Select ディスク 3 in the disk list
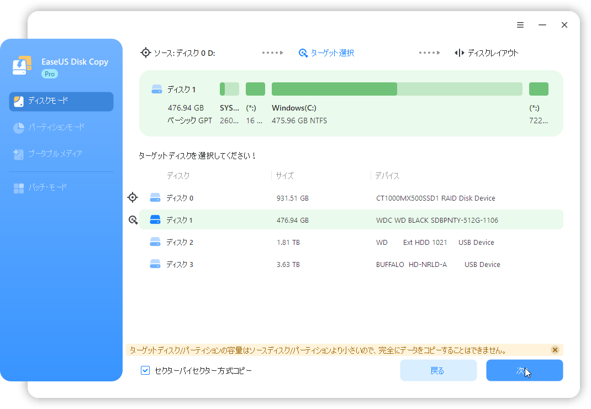The height and width of the screenshot is (409, 591). click(351, 264)
